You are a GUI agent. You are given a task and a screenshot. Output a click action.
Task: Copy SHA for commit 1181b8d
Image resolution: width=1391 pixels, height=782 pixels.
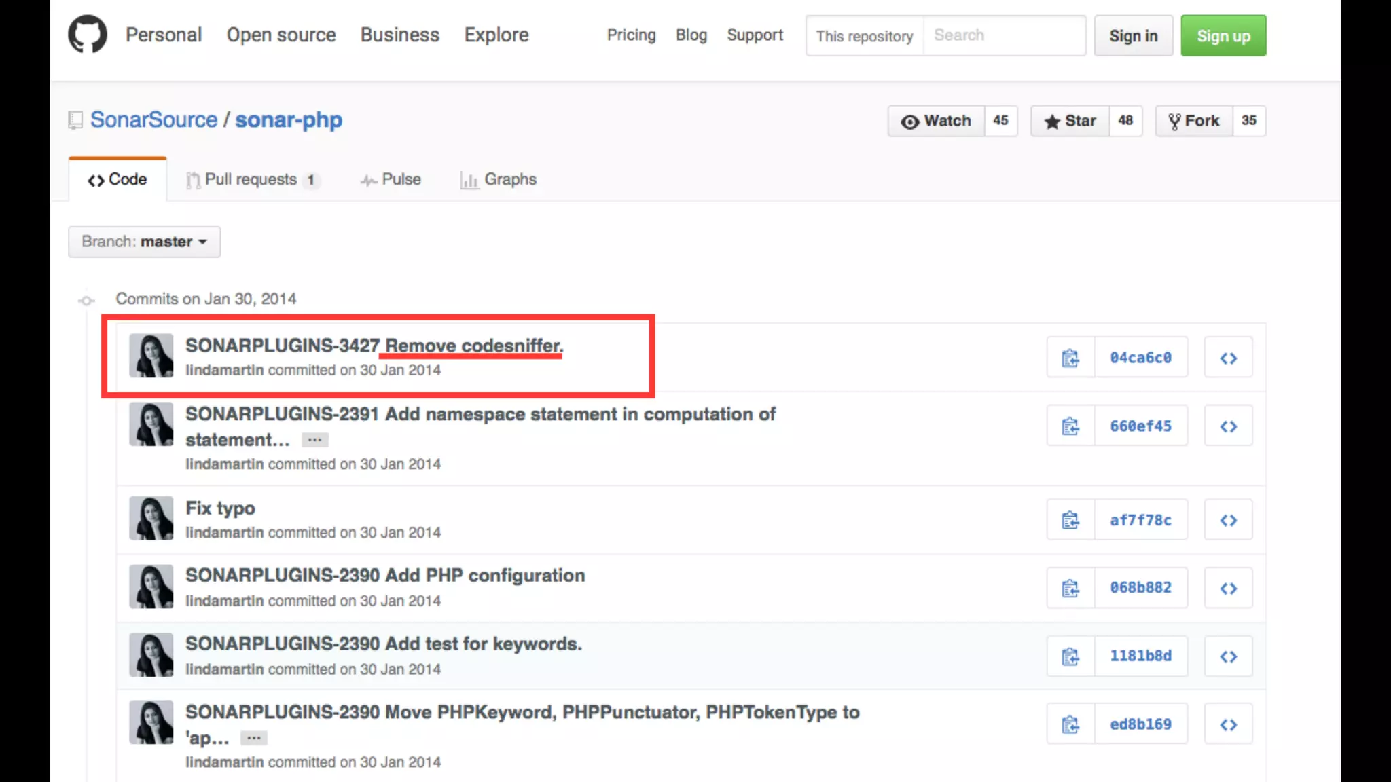1071,656
